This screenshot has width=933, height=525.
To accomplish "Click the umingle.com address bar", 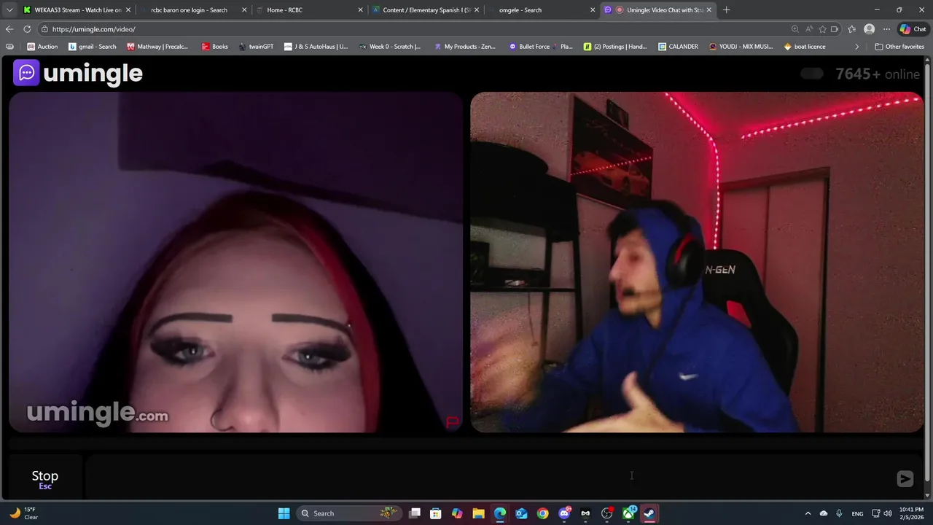I will coord(408,29).
